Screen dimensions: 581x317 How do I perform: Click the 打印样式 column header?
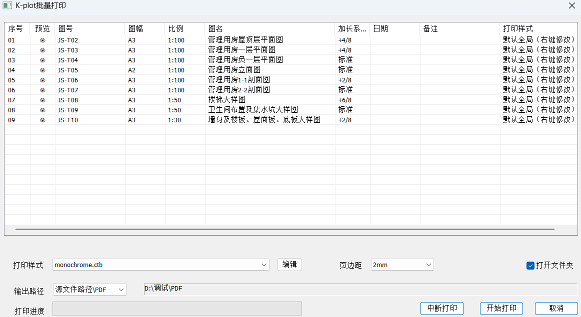tap(538, 29)
